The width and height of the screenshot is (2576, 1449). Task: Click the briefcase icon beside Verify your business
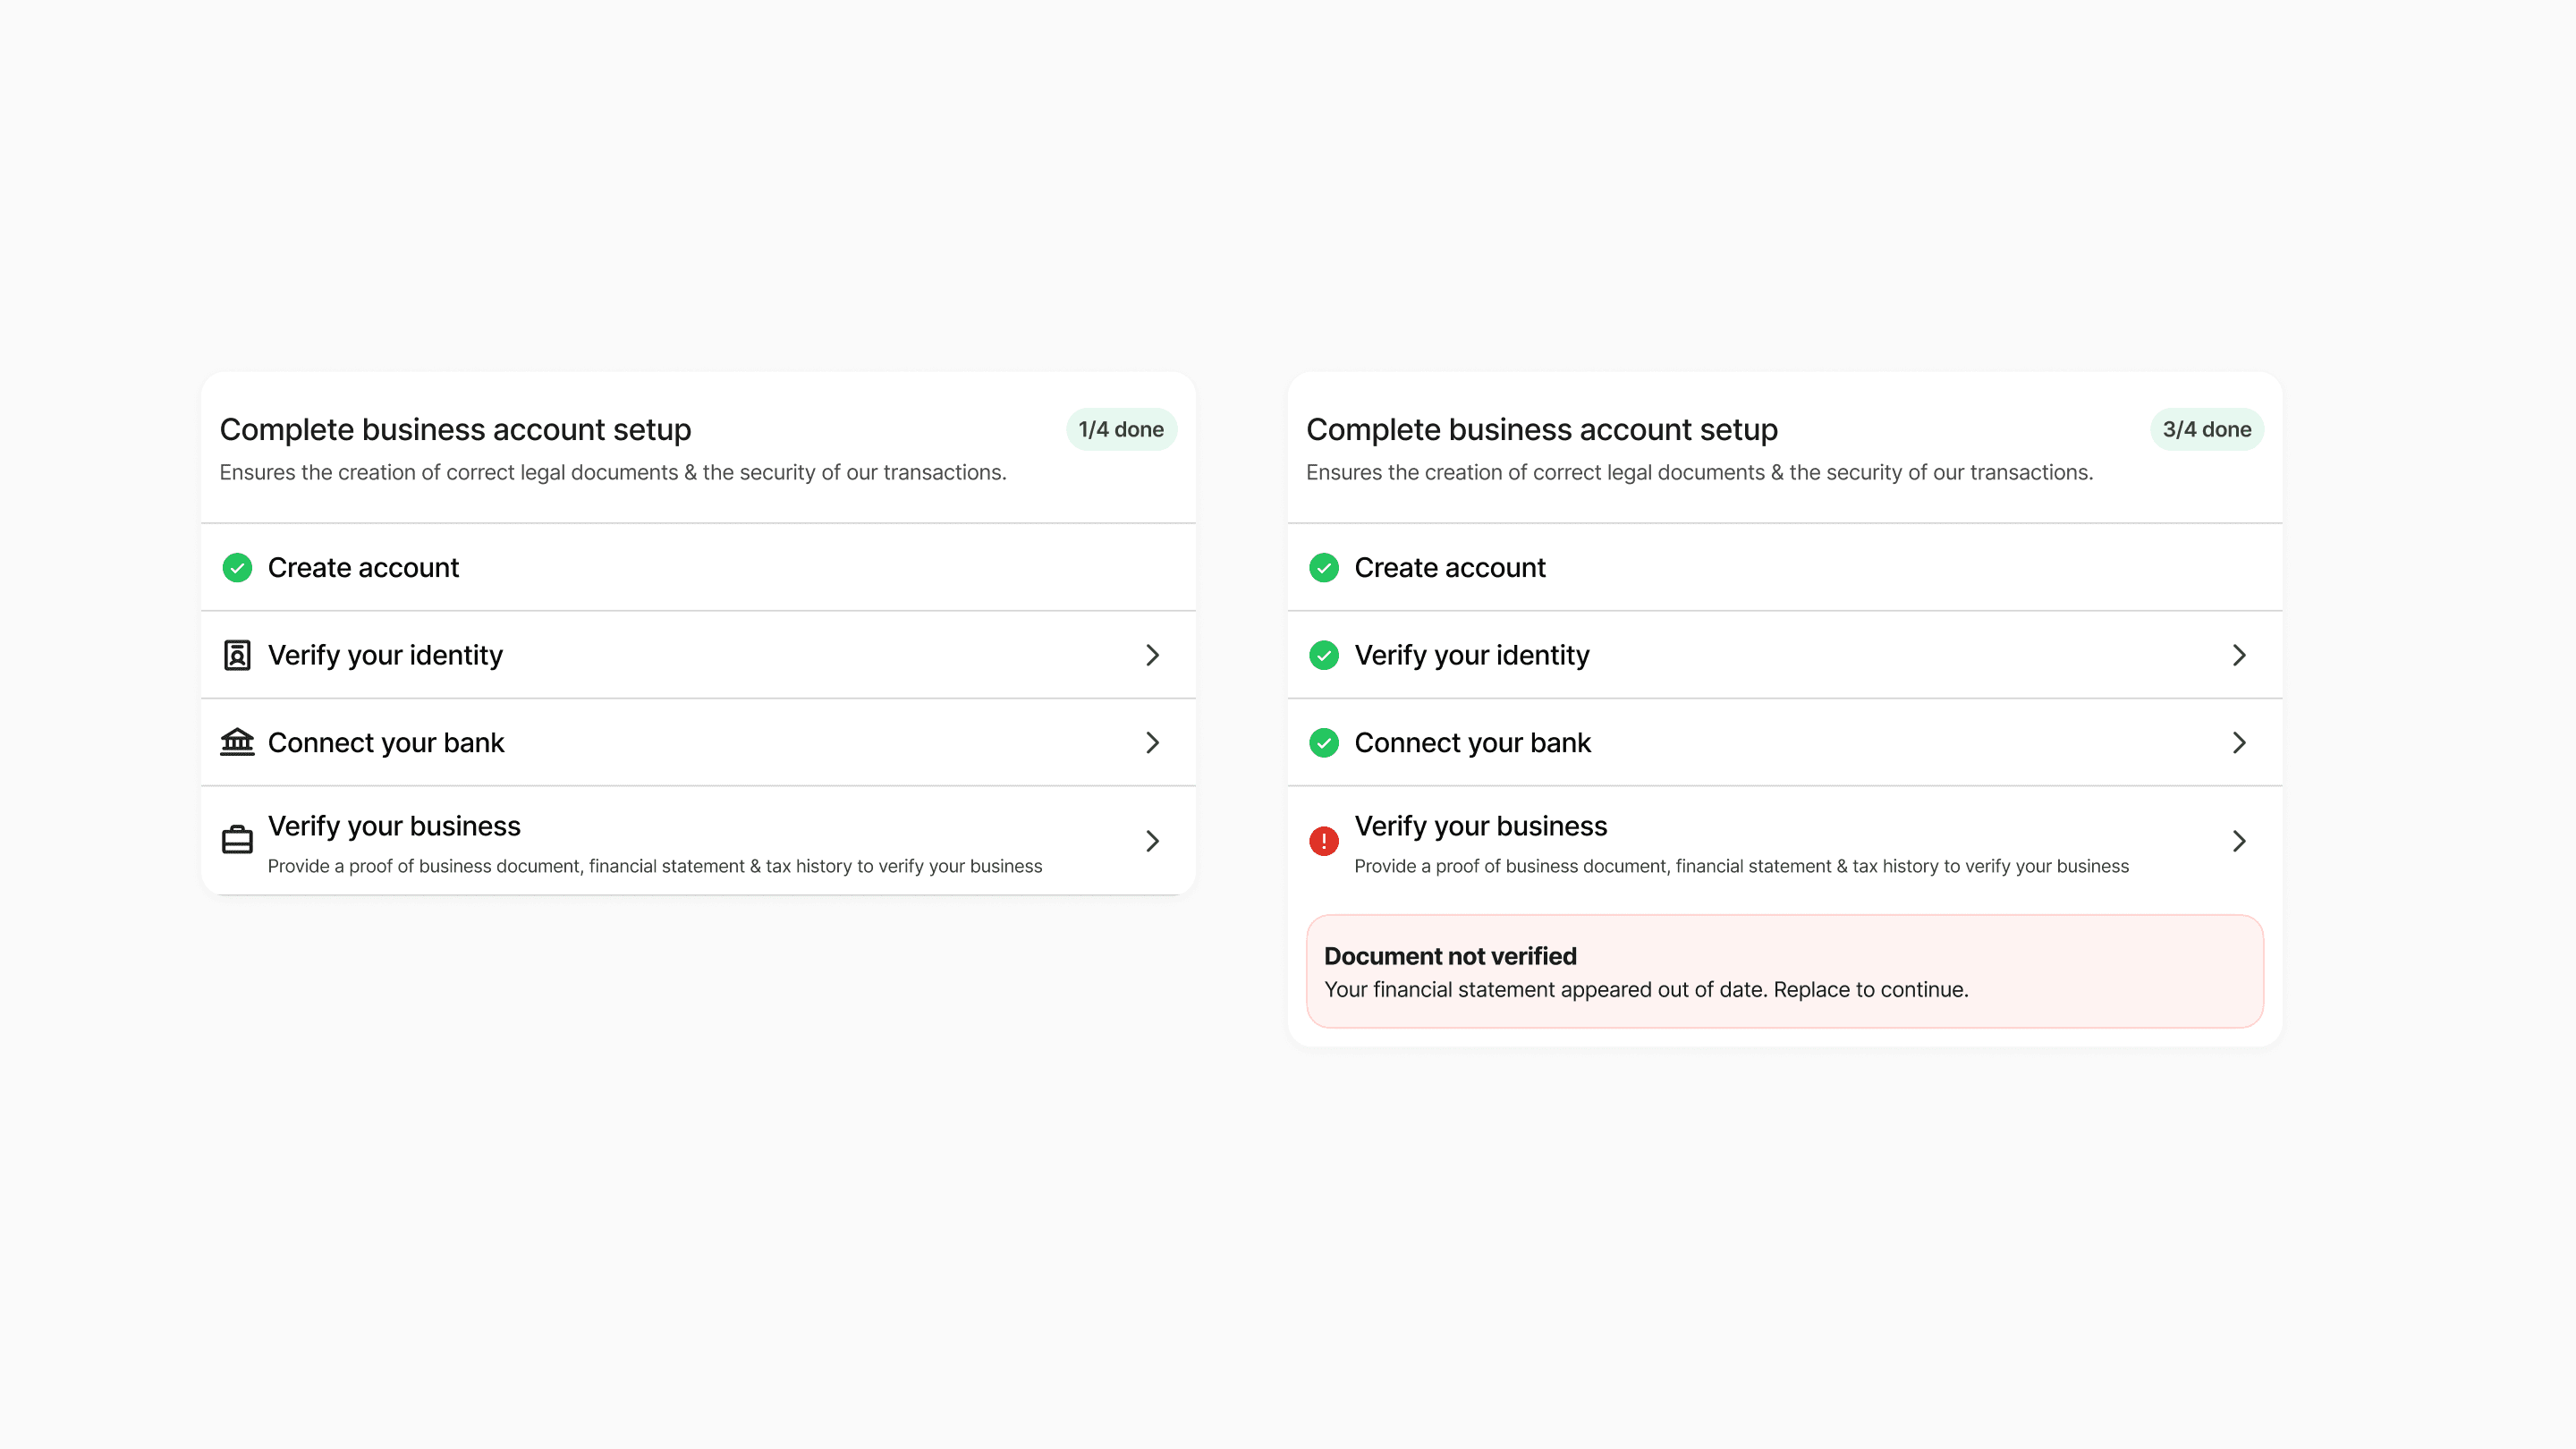(237, 840)
